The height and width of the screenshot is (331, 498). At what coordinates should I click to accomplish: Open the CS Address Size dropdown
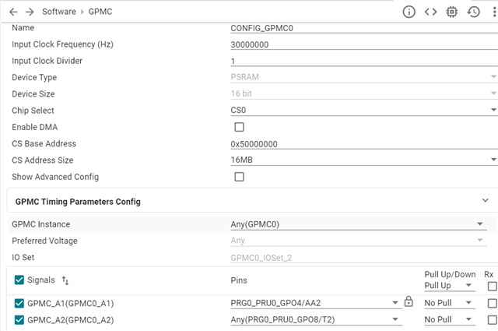pyautogui.click(x=363, y=160)
